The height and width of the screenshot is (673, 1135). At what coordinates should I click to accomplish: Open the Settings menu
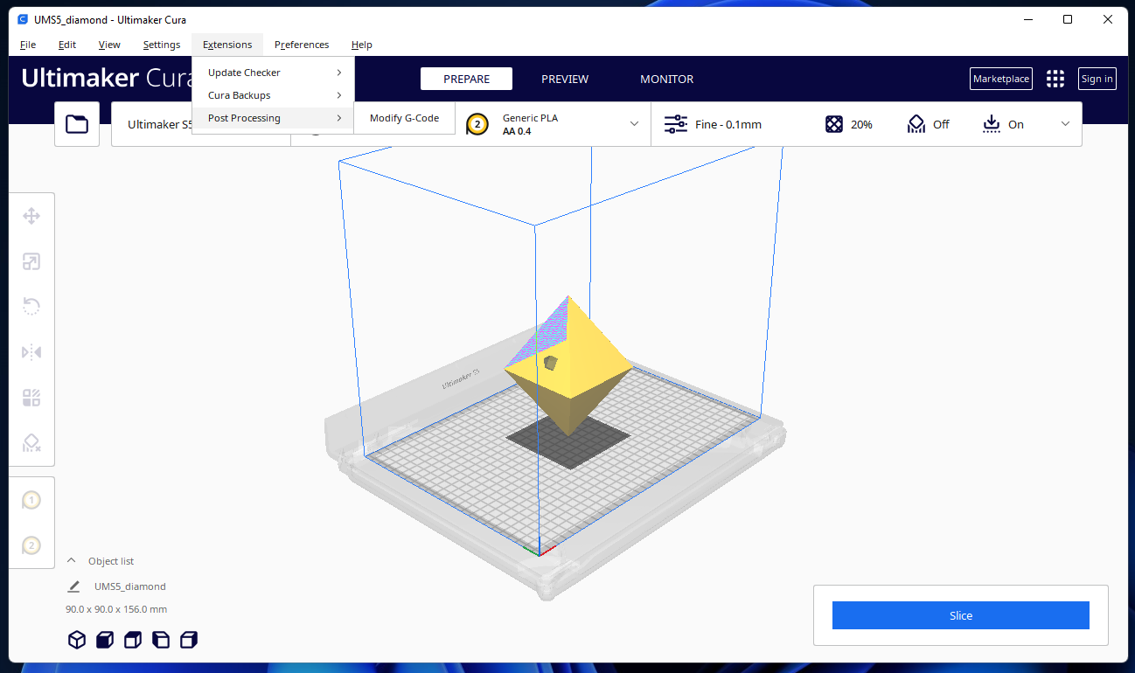pyautogui.click(x=162, y=45)
